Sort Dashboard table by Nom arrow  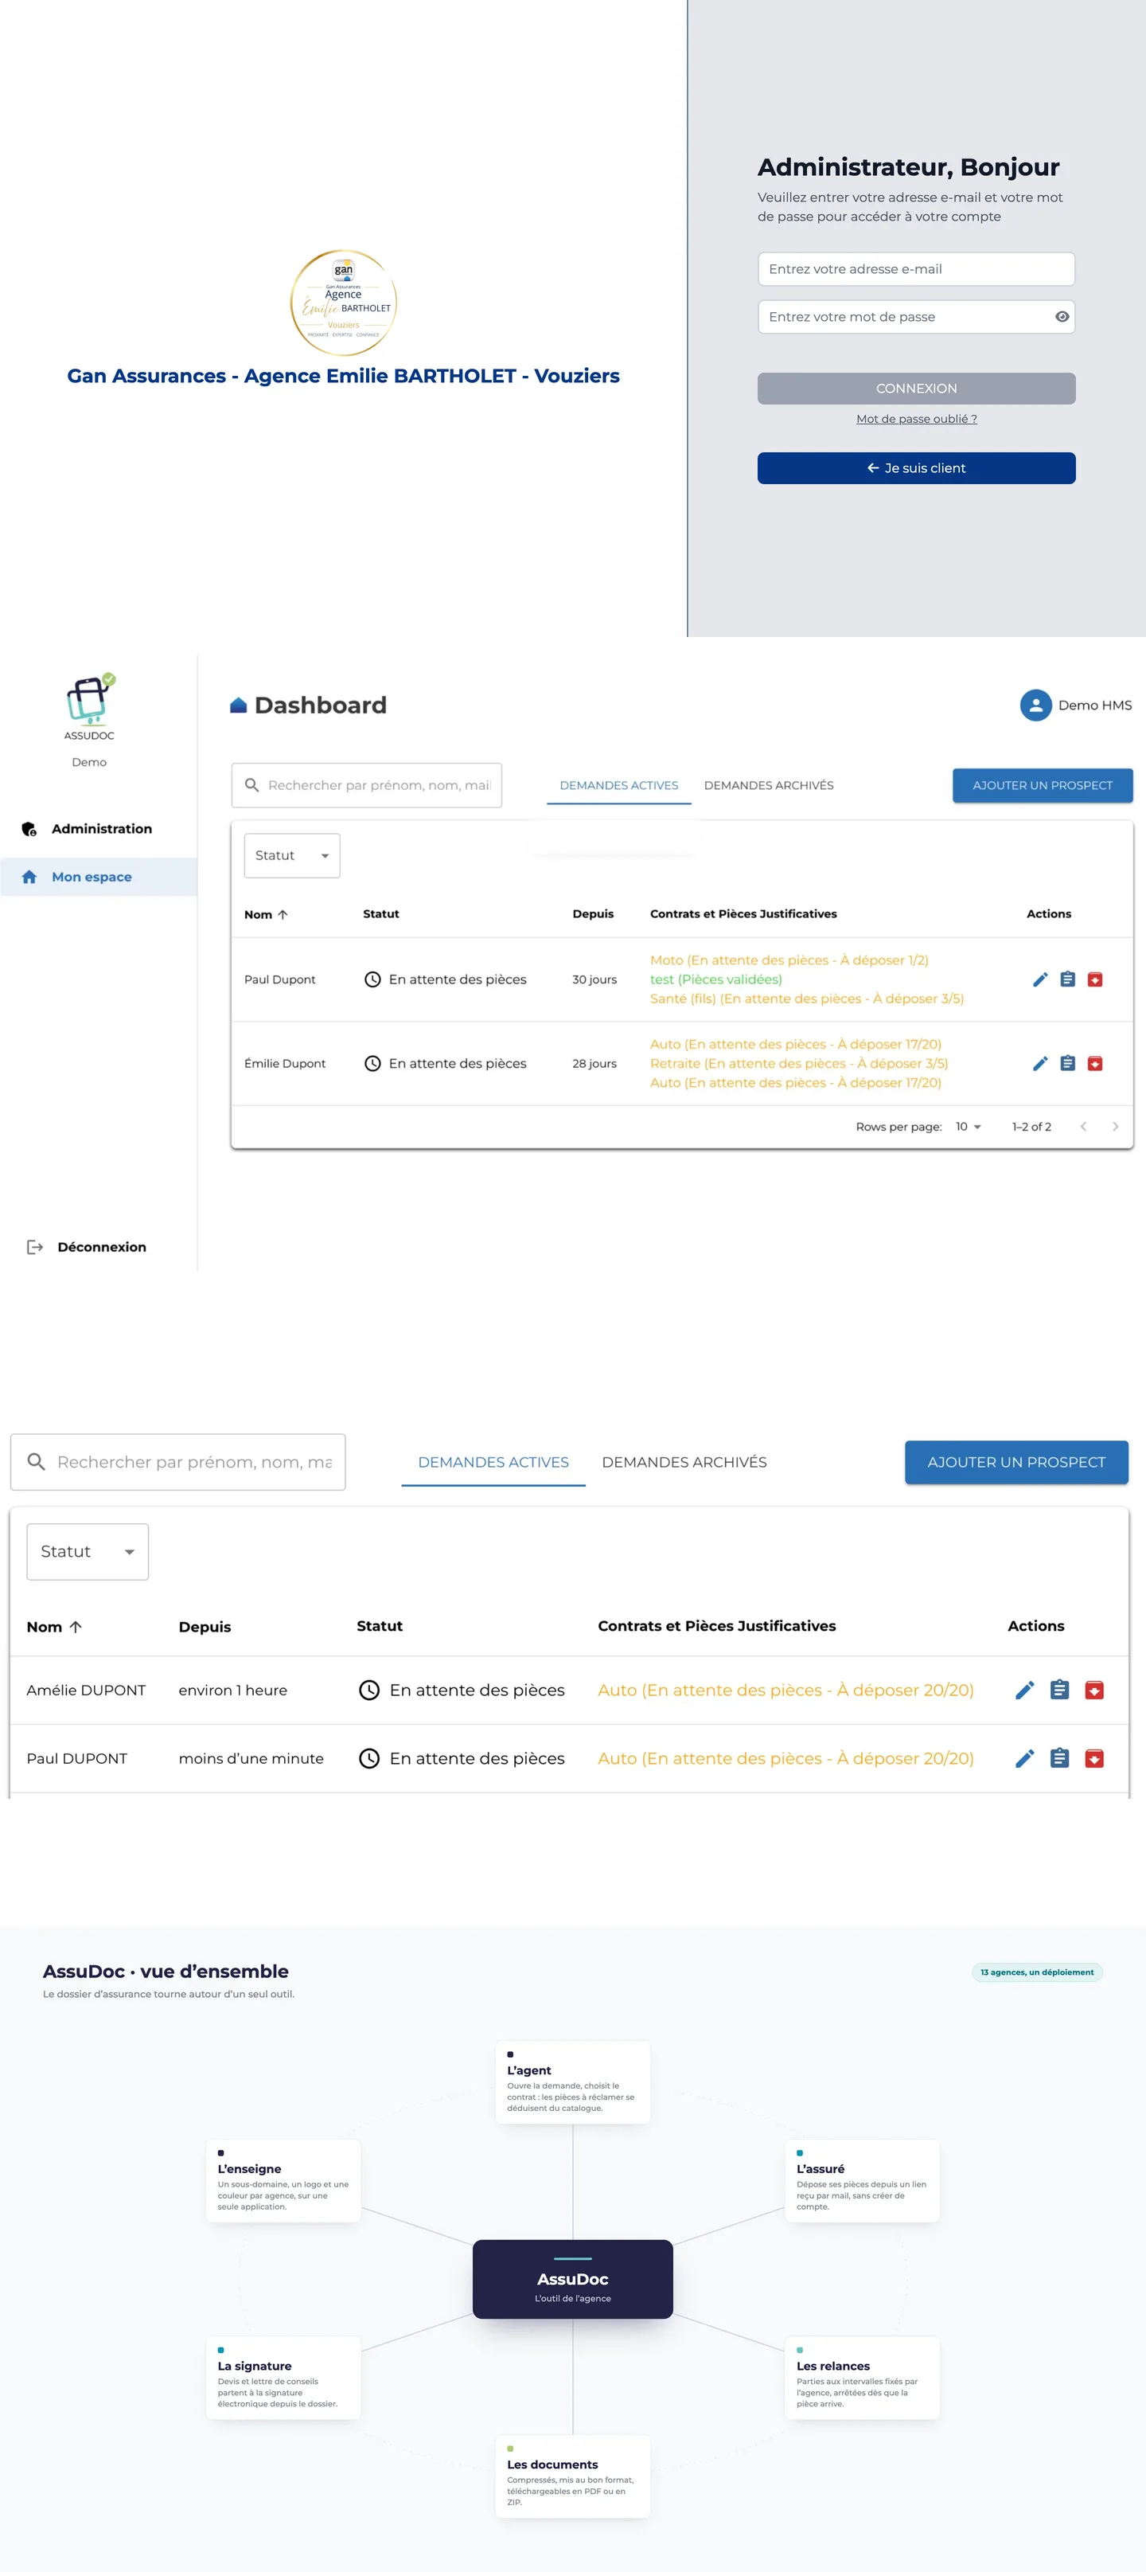[283, 915]
